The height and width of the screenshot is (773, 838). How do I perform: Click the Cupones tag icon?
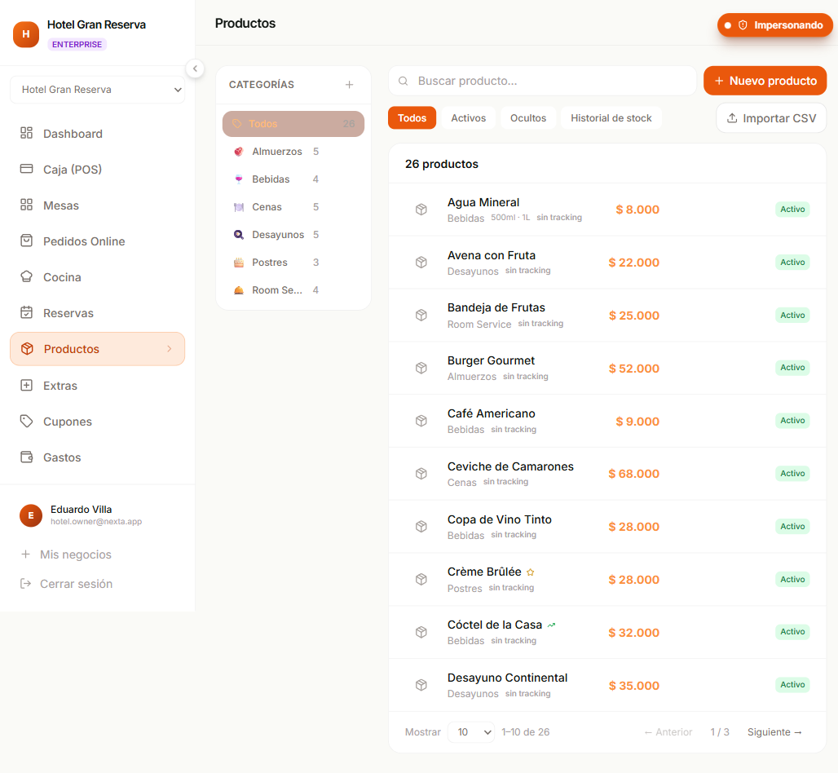(26, 421)
